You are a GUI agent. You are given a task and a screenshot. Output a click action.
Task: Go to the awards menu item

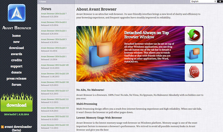tap(16, 54)
